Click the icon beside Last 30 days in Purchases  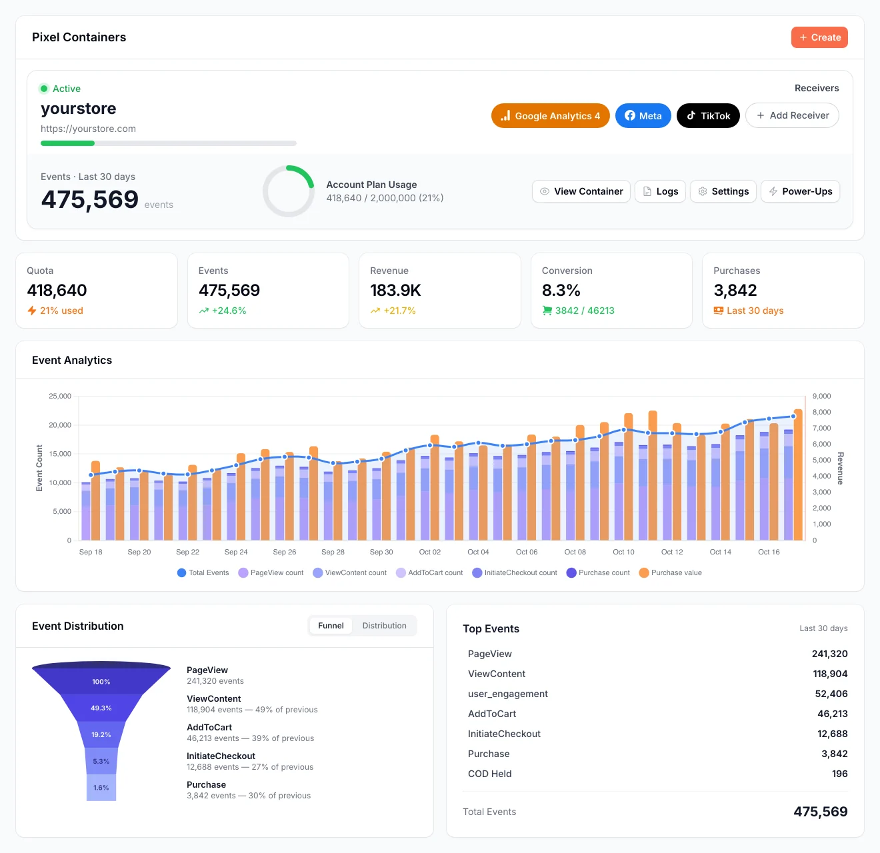pyautogui.click(x=719, y=311)
